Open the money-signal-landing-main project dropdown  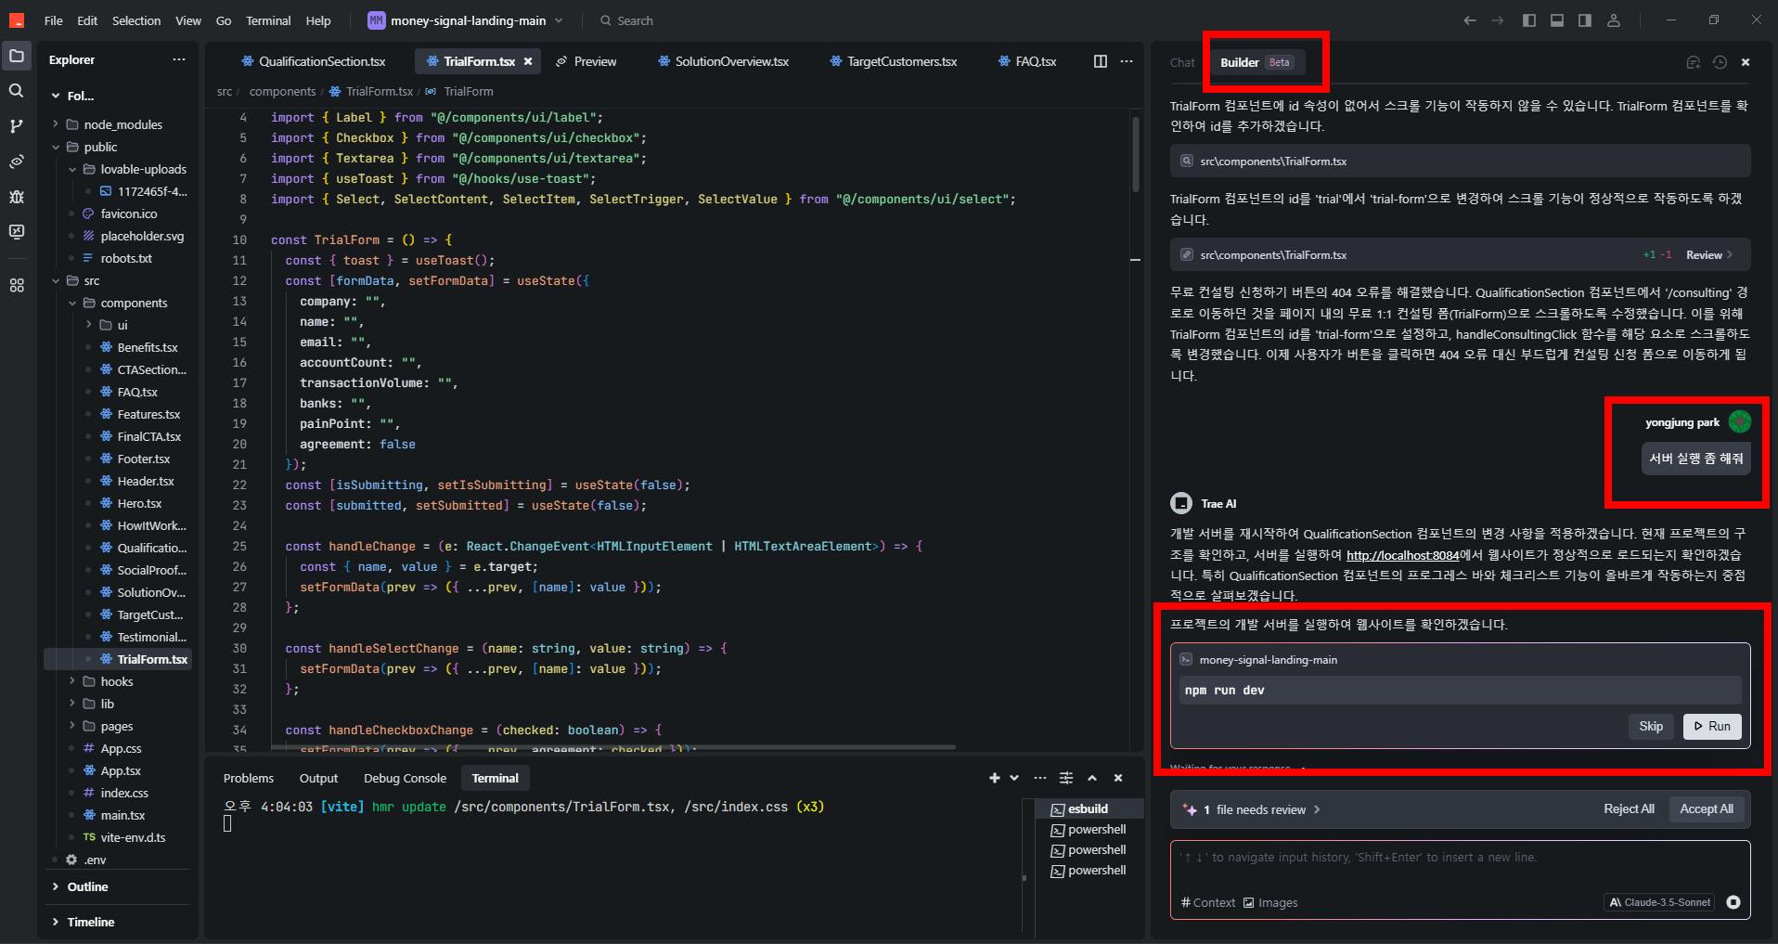coord(466,20)
